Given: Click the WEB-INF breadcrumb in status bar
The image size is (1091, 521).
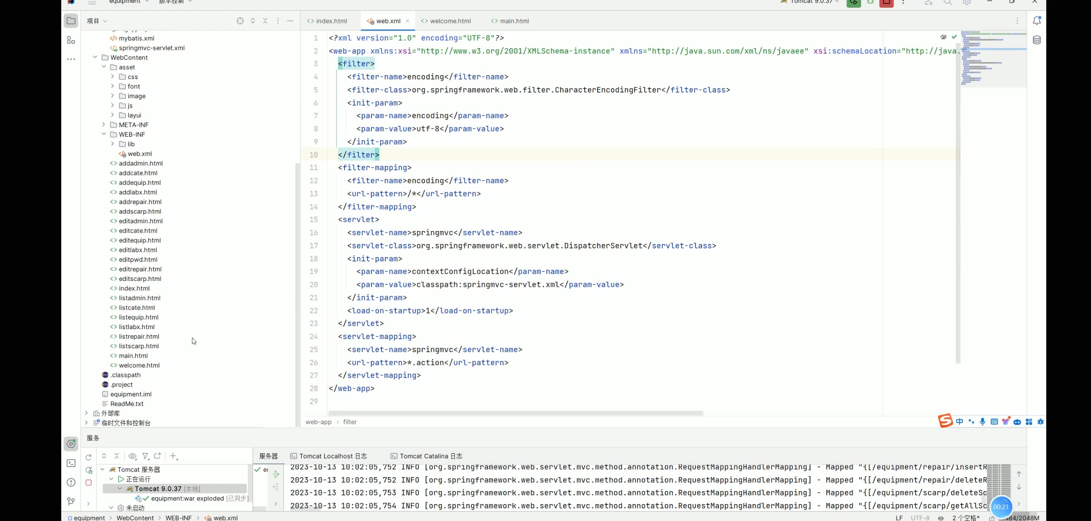Looking at the screenshot, I should click(178, 518).
